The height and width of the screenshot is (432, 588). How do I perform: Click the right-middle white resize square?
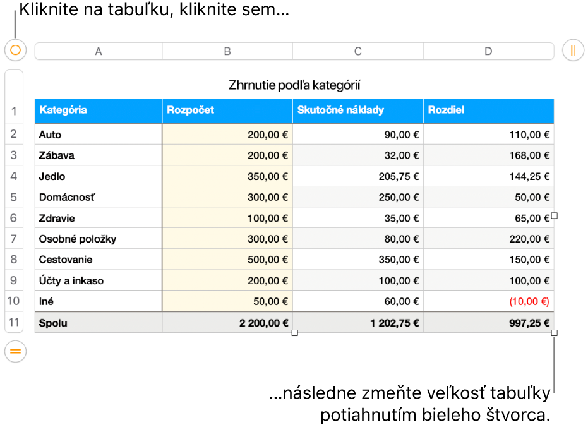point(555,215)
